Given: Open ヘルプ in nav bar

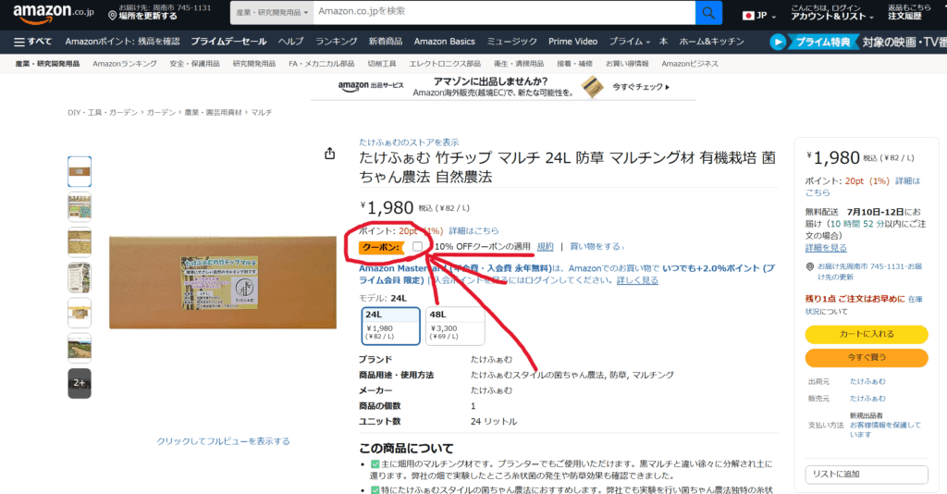Looking at the screenshot, I should 290,42.
